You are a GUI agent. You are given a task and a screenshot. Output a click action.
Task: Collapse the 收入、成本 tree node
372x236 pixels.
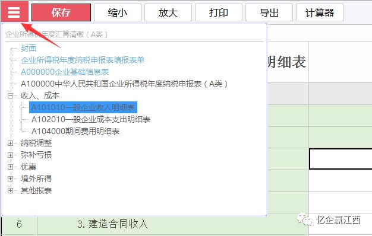[10, 96]
